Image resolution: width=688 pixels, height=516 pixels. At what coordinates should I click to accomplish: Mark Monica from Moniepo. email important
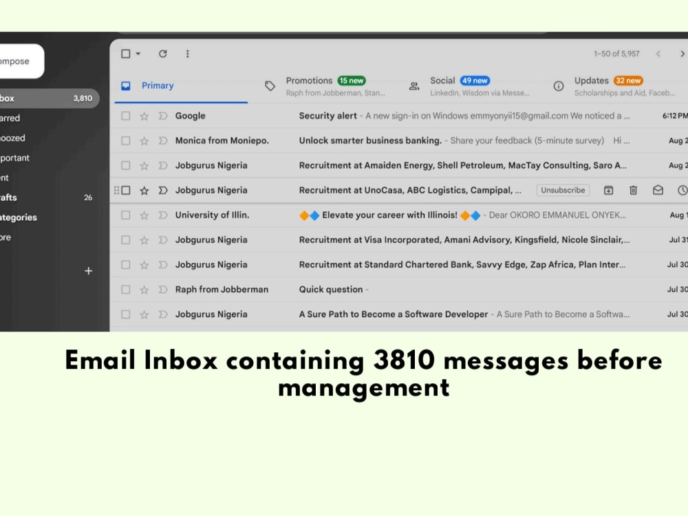(x=163, y=140)
